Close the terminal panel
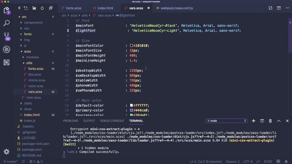292x164 pixels. pyautogui.click(x=287, y=121)
